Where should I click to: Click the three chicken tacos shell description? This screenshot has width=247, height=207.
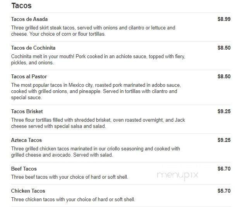73,199
